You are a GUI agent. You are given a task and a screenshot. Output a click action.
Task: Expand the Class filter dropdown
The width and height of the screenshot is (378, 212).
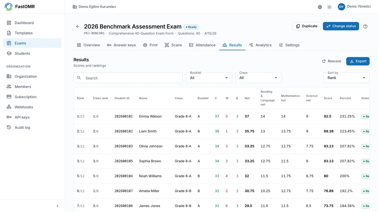(x=258, y=78)
